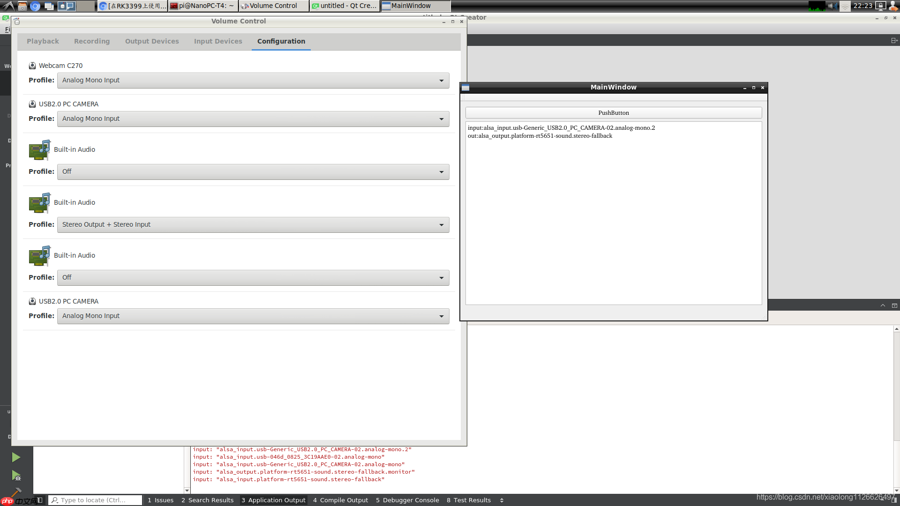Minimize the output pane with up chevron

tap(883, 305)
